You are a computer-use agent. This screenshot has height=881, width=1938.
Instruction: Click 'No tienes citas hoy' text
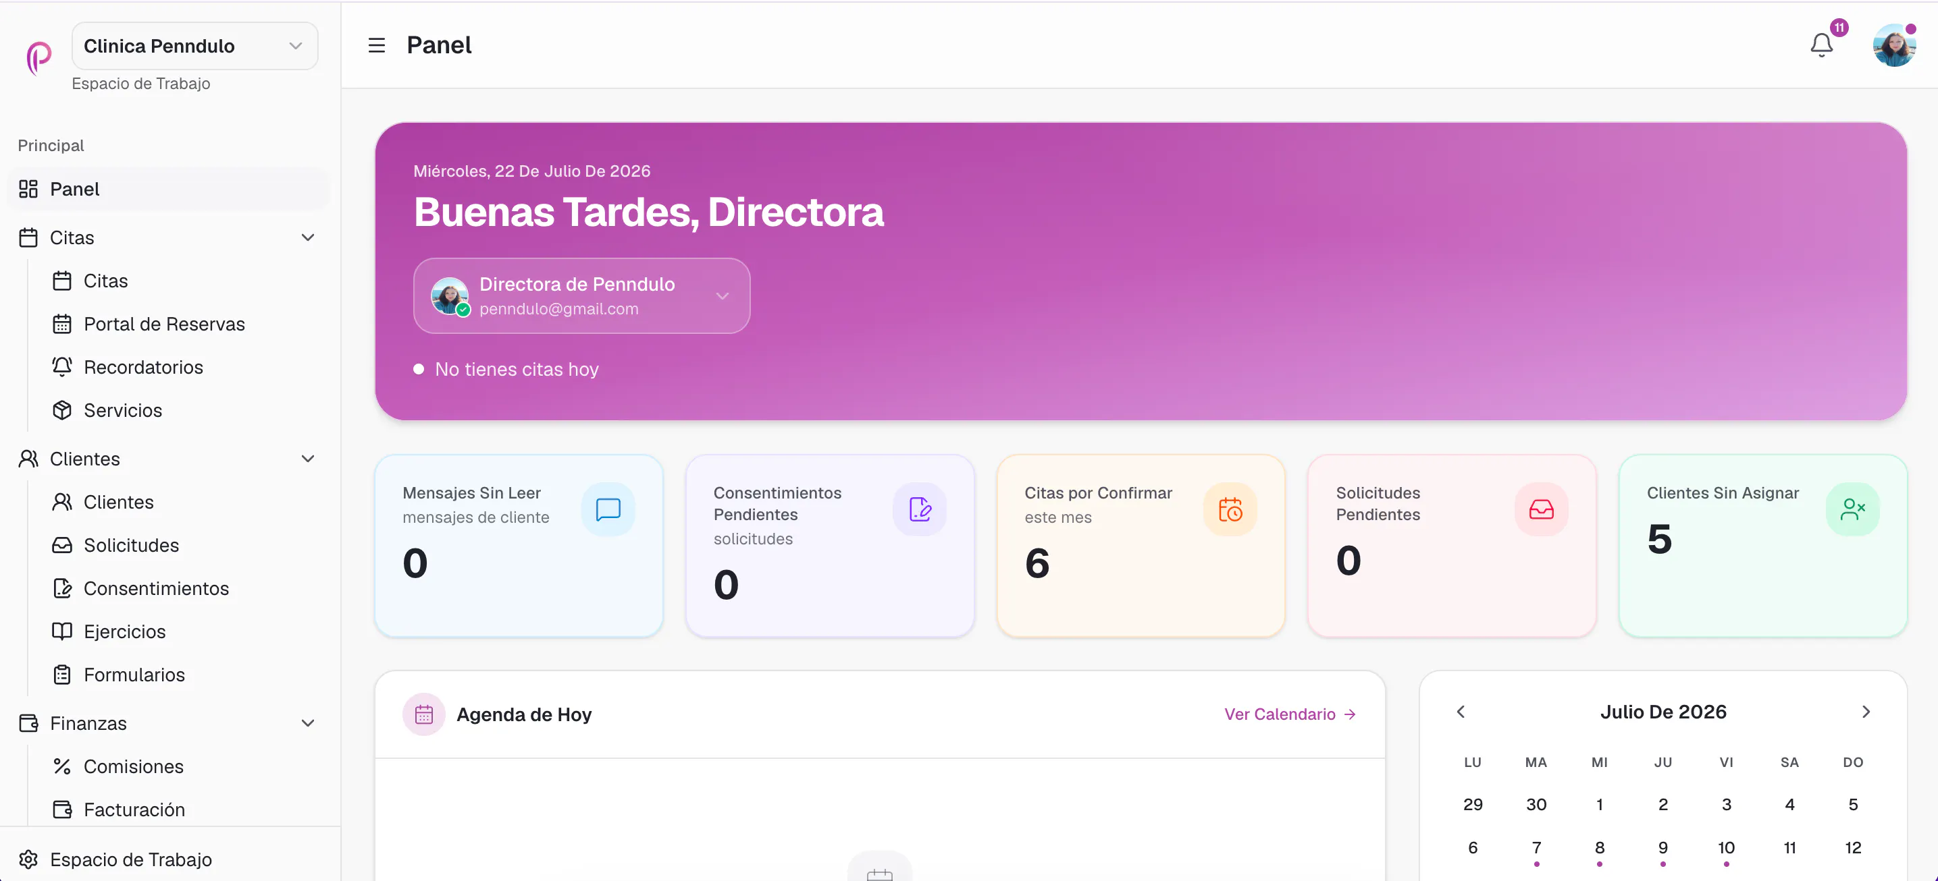coord(517,369)
